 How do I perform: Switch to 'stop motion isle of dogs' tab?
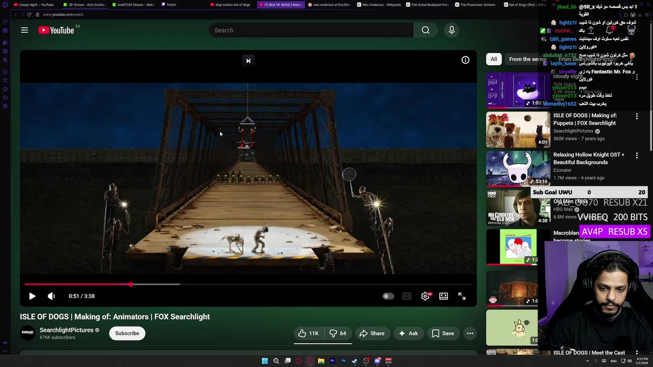click(x=233, y=5)
